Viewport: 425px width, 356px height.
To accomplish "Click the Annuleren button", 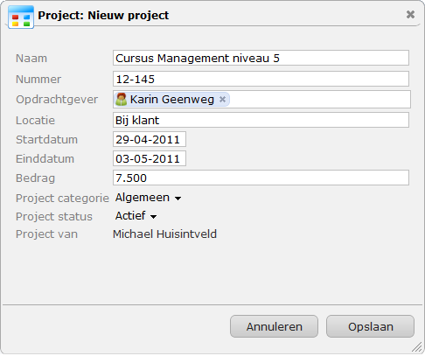I will click(x=274, y=326).
